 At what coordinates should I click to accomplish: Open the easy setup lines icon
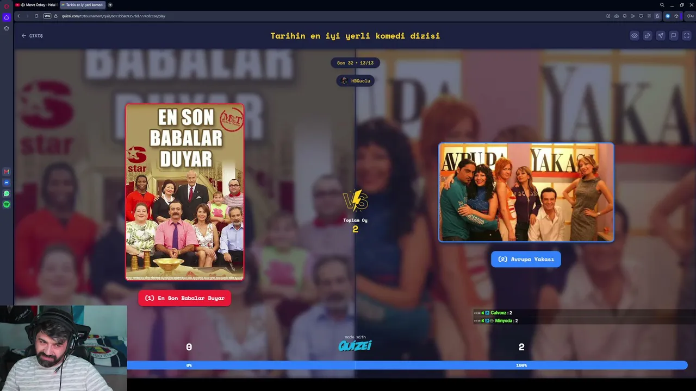tap(649, 16)
